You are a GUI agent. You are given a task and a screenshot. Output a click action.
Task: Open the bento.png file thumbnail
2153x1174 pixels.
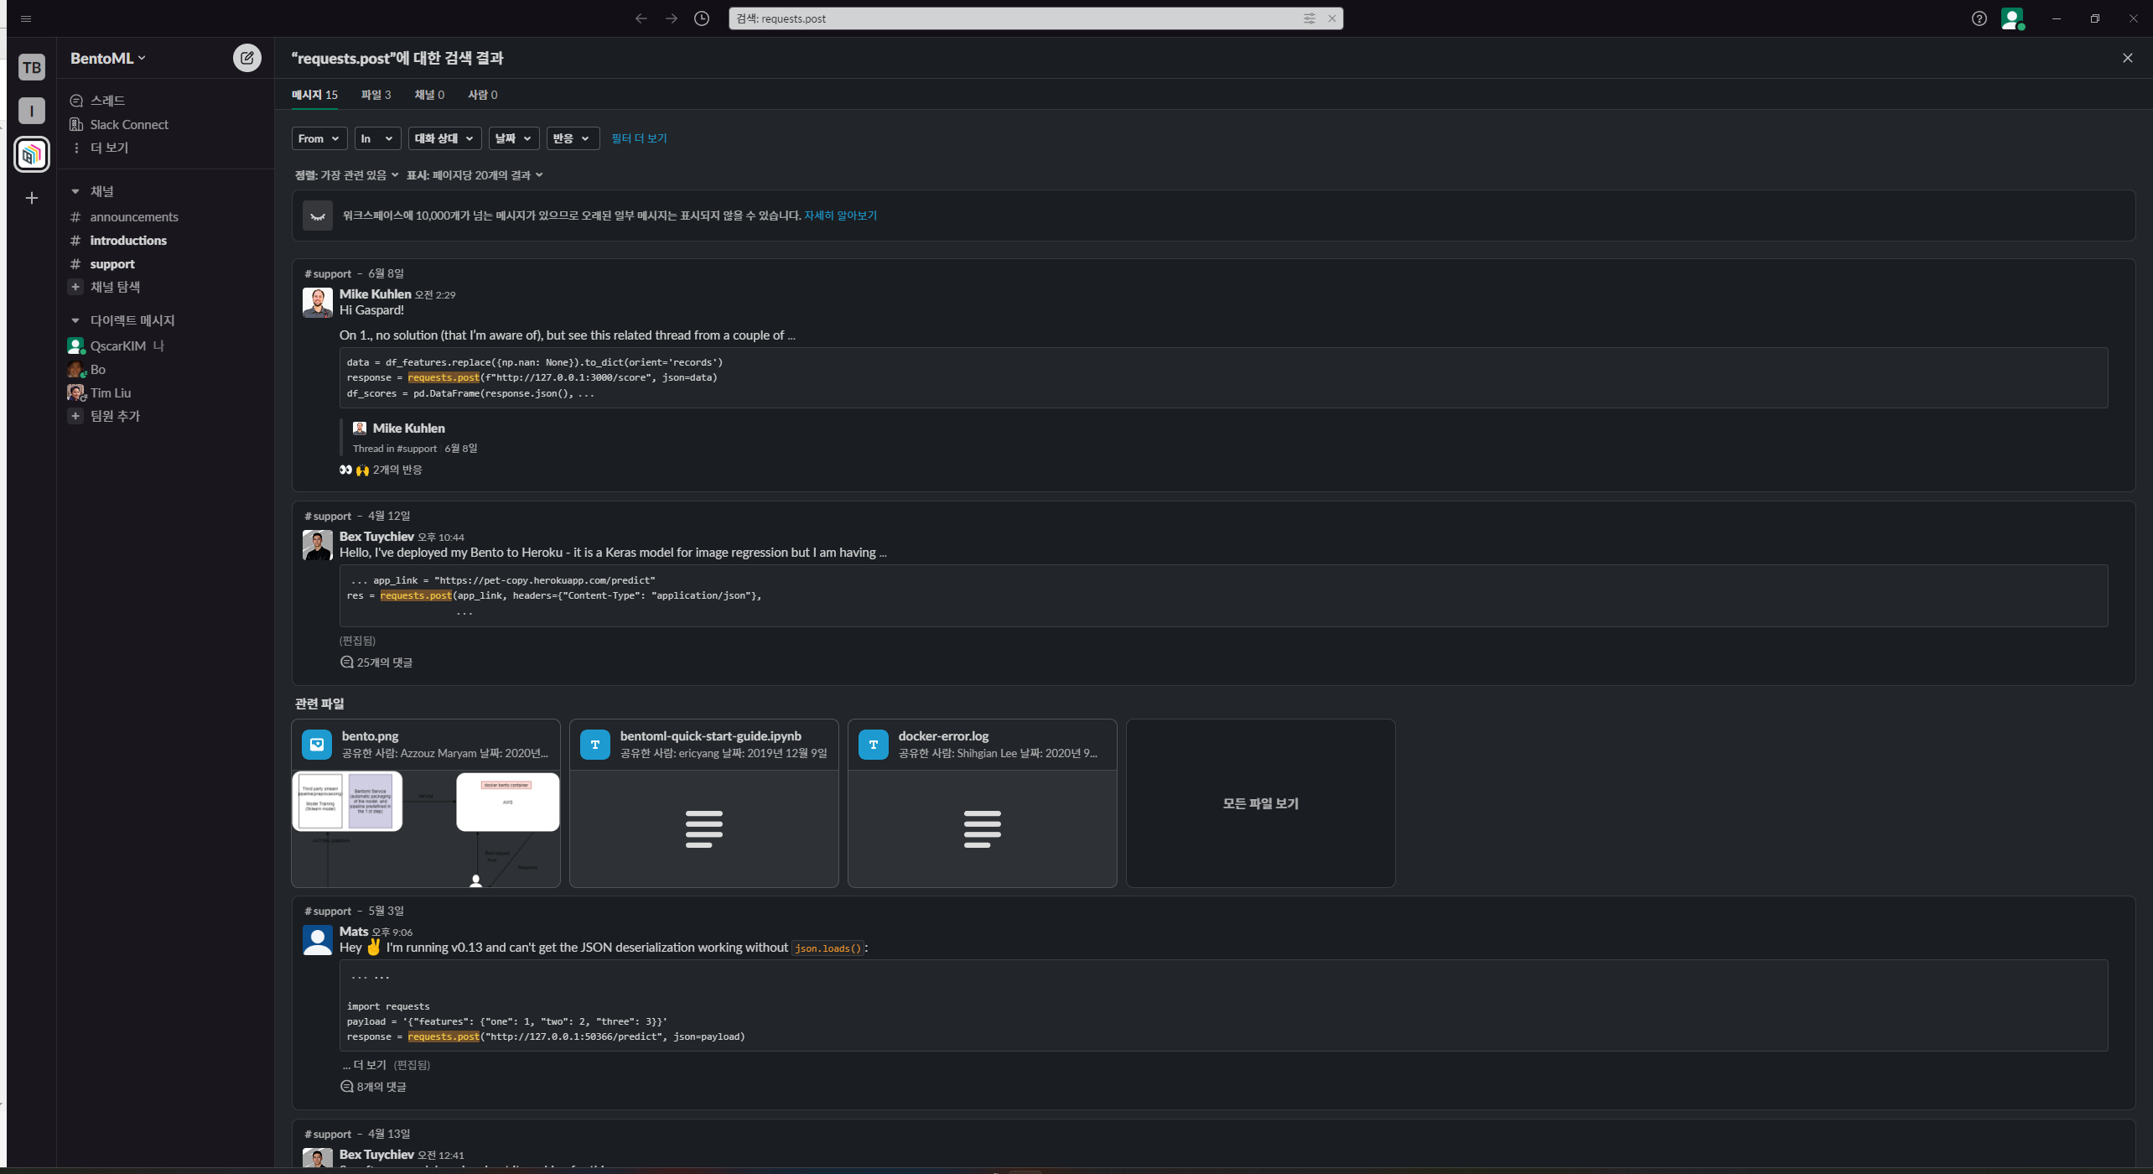(x=426, y=829)
